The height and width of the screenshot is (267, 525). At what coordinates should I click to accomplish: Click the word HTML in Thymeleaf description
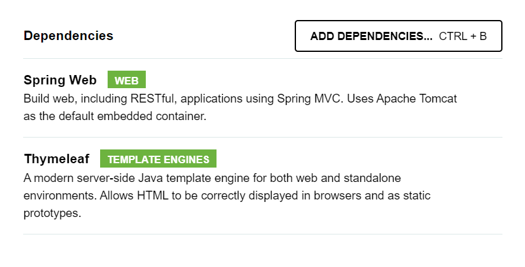[153, 195]
